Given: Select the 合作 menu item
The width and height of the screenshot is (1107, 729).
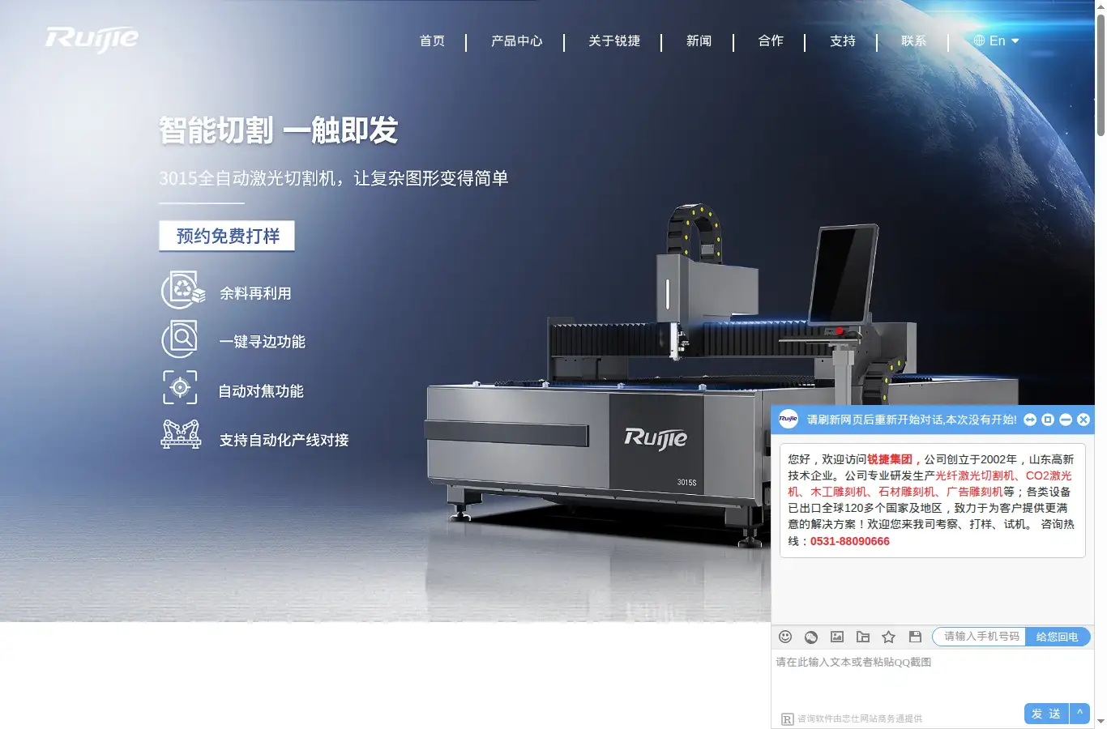Looking at the screenshot, I should coord(771,40).
